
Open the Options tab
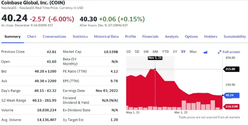coord(192,37)
